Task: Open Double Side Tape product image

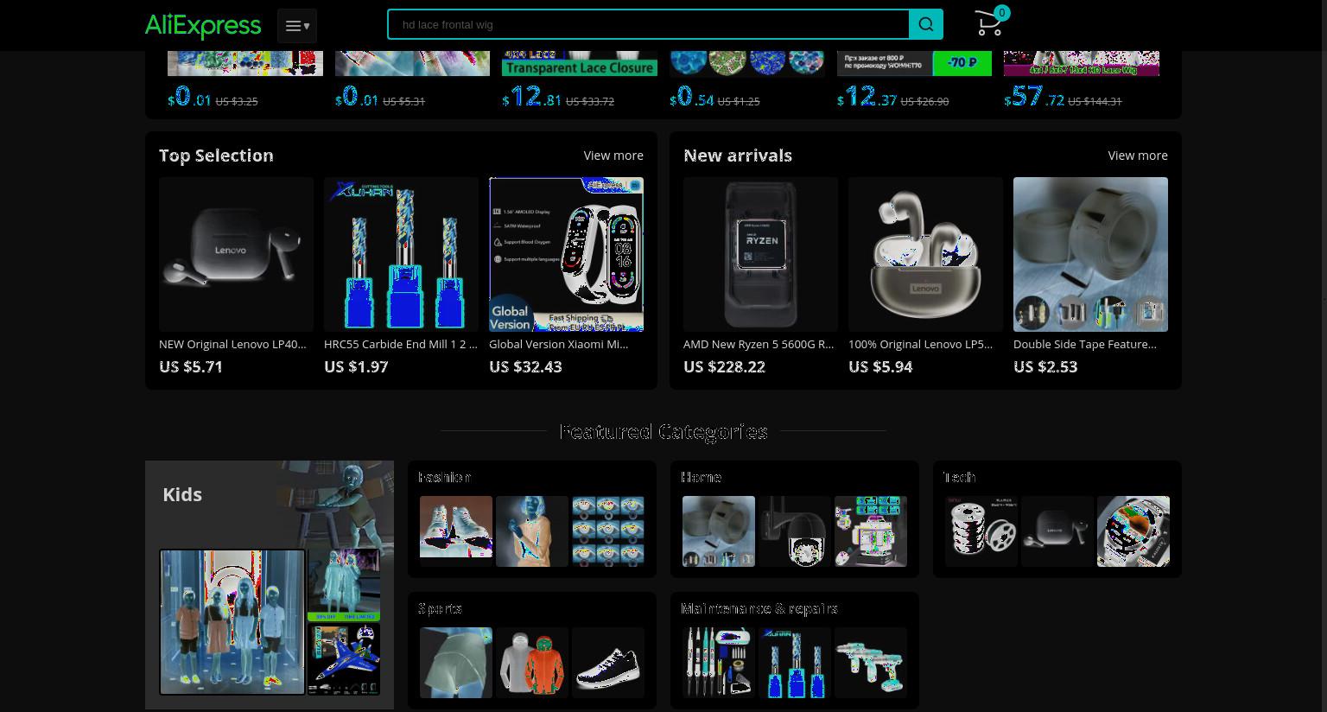Action: [x=1090, y=254]
